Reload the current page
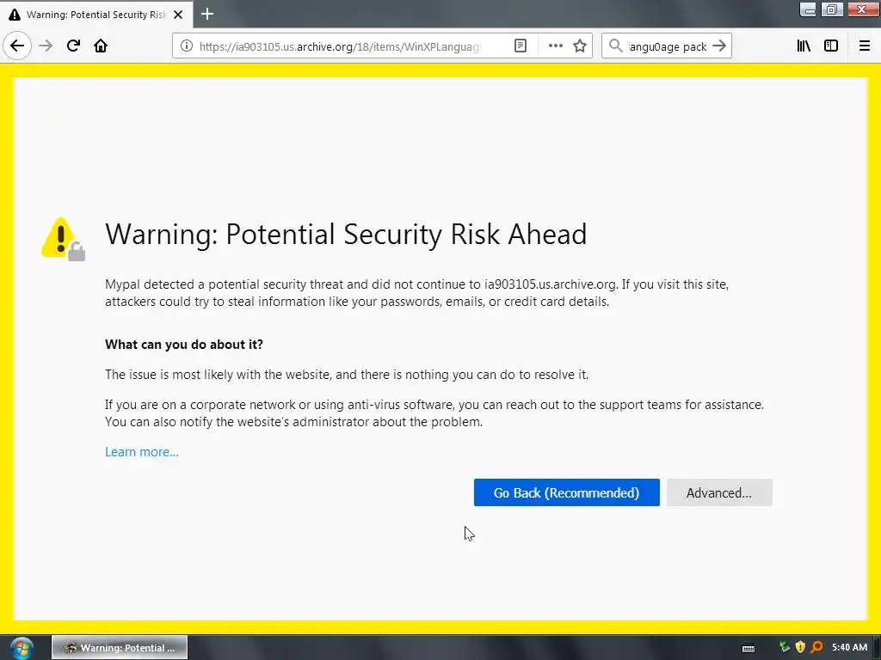The image size is (881, 660). point(73,46)
